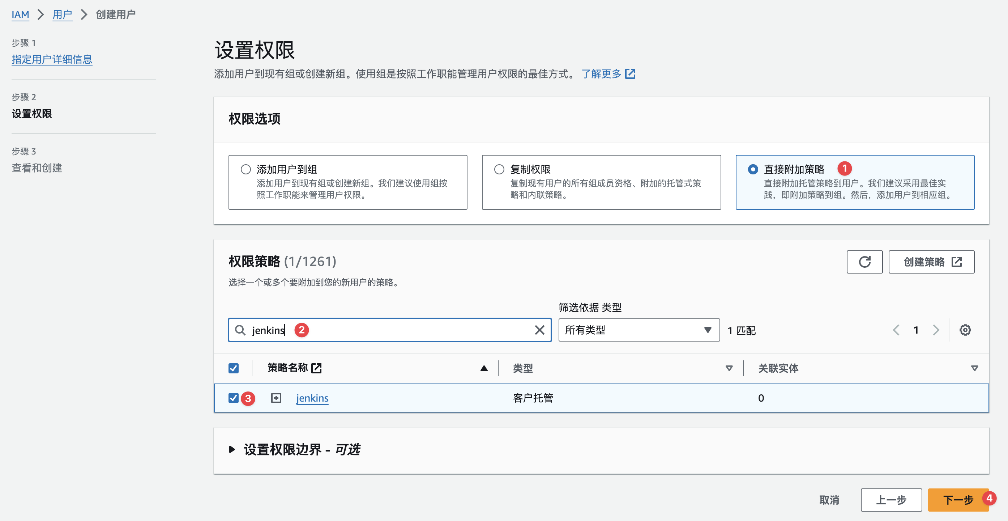This screenshot has height=521, width=1008.
Task: Click the 关联实体 column header
Action: 778,368
